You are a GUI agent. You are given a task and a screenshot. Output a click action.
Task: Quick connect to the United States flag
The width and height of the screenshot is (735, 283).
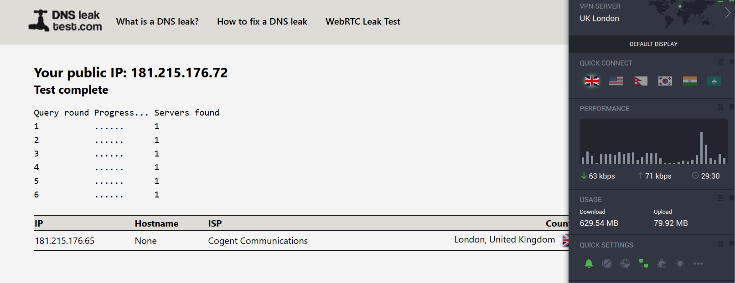point(616,81)
